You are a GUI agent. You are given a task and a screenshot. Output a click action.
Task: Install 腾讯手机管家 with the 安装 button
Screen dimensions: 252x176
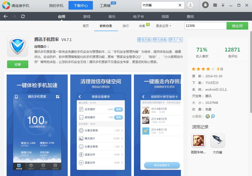point(18,64)
